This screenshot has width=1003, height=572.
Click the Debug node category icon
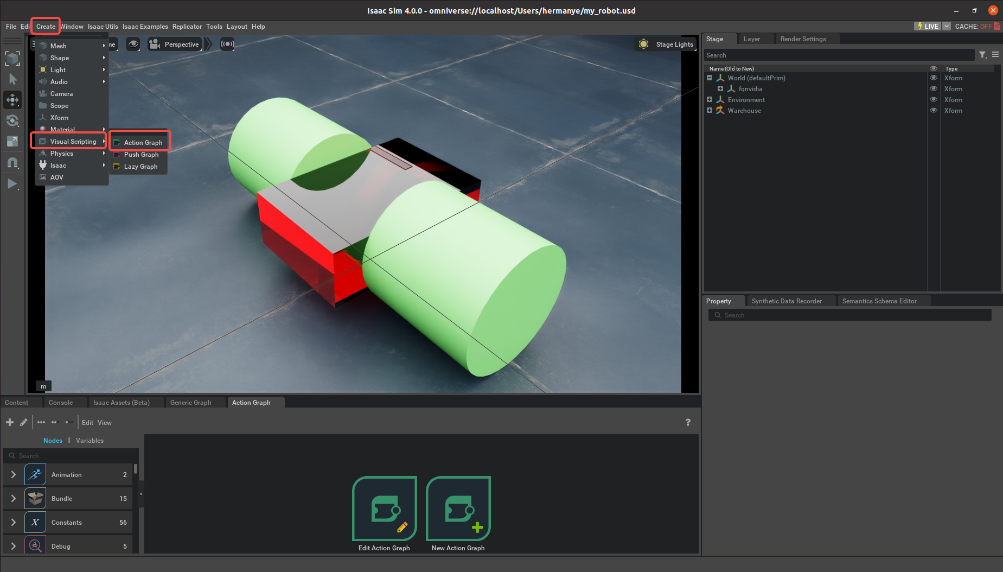35,545
